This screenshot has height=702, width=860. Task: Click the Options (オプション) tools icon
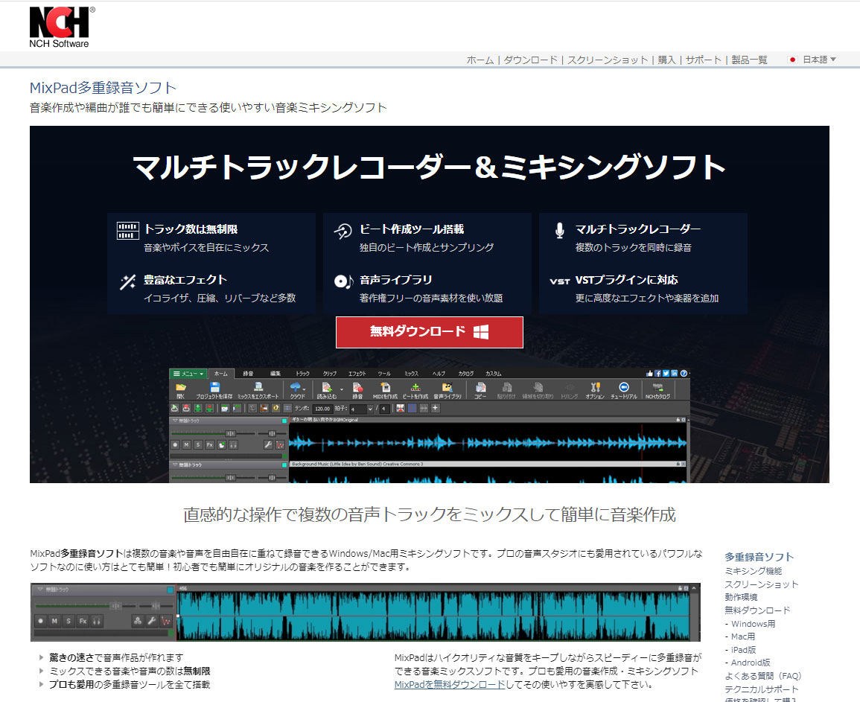[595, 387]
